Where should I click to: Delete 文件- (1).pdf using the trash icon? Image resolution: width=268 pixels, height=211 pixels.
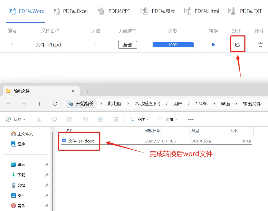(260, 45)
